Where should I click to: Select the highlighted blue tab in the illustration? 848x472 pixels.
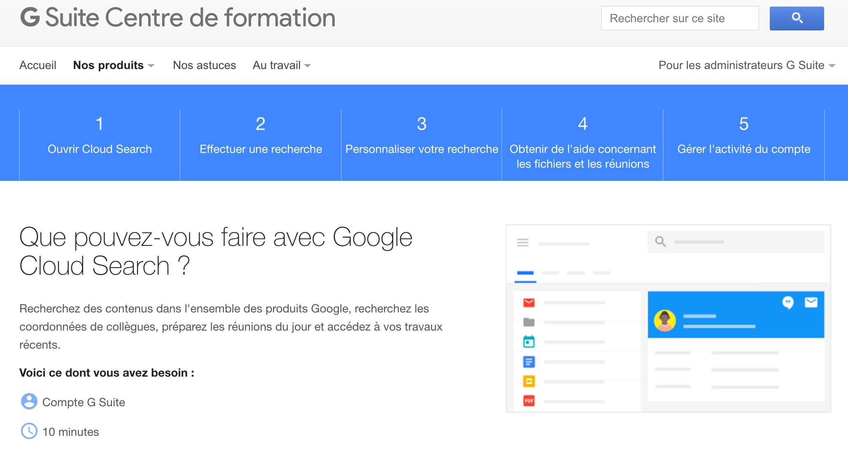tap(526, 273)
